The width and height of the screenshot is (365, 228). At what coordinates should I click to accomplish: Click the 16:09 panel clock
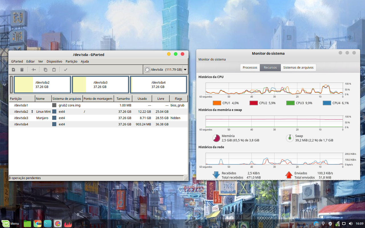point(359,223)
